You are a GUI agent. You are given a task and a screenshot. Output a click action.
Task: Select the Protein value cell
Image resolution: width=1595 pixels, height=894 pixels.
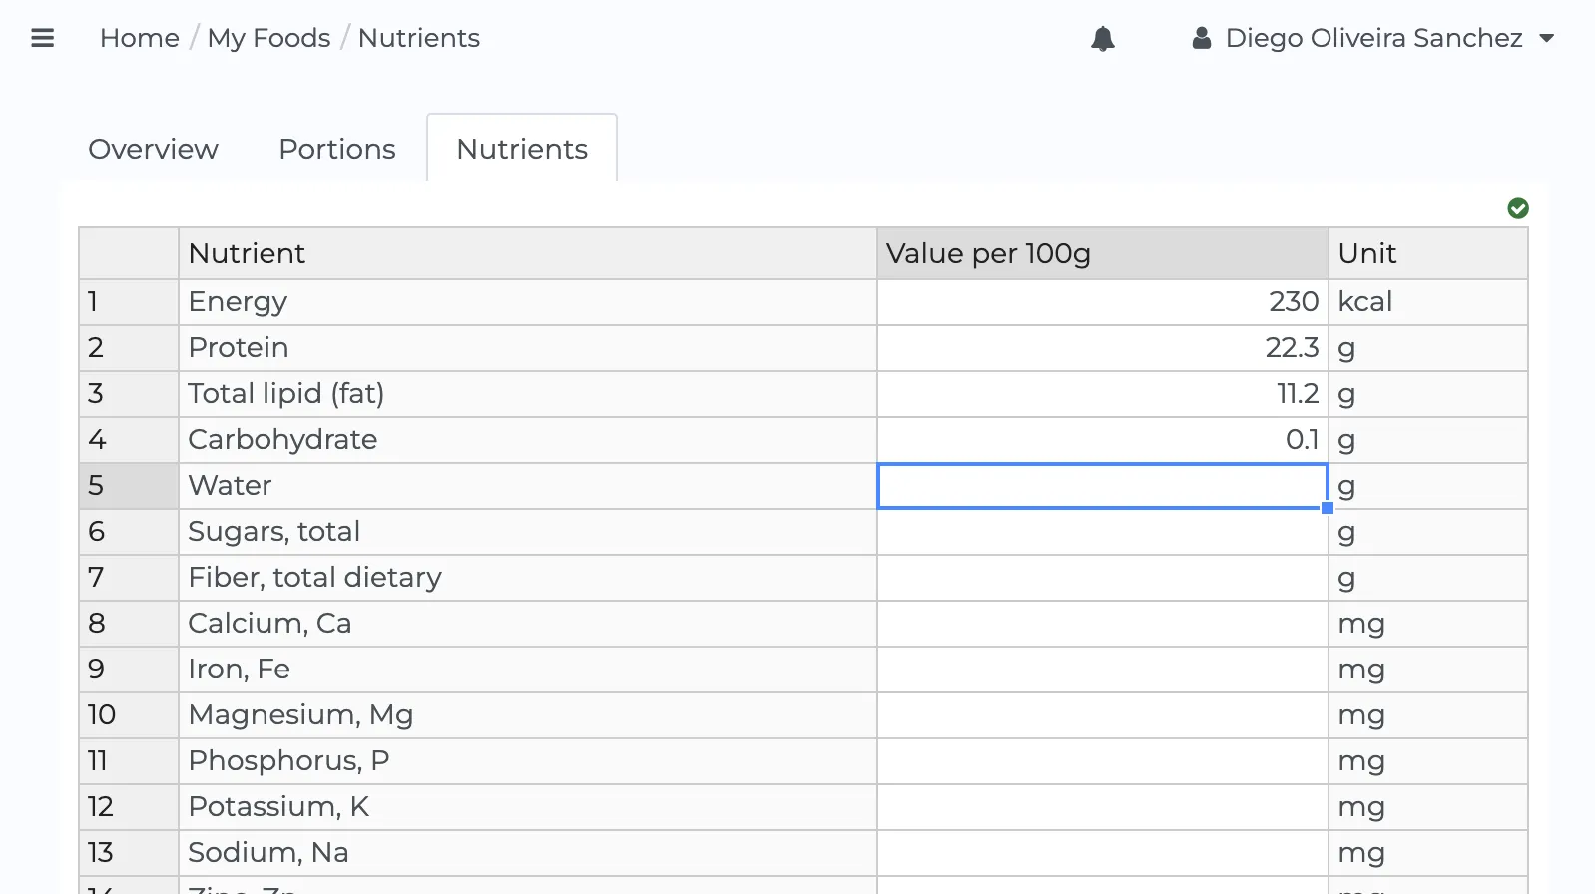click(1102, 347)
